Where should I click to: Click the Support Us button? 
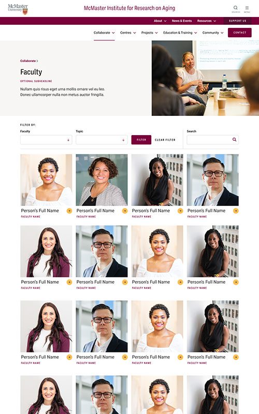[x=238, y=21]
